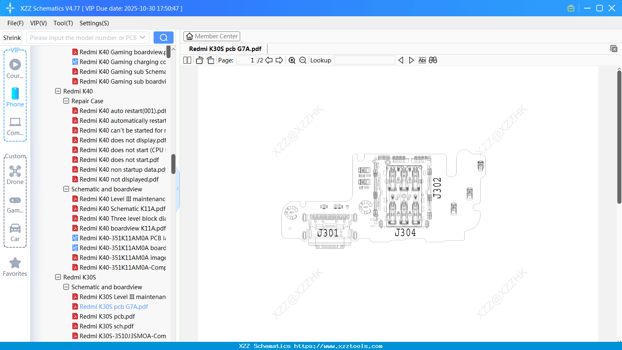Screen dimensions: 622x350
Task: Click the Page number input box
Action: click(246, 60)
